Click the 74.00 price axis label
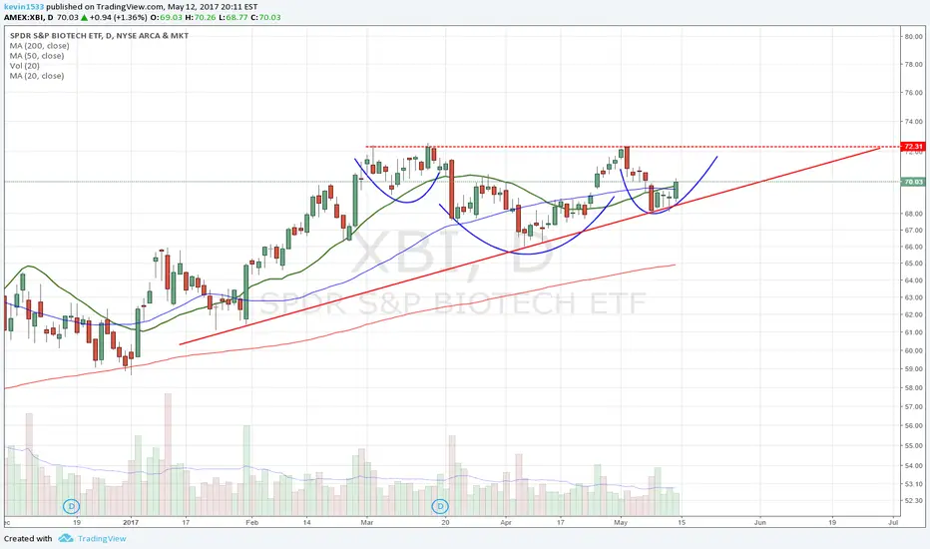 pyautogui.click(x=913, y=122)
